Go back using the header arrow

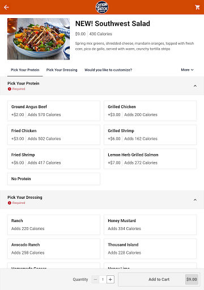6,7
